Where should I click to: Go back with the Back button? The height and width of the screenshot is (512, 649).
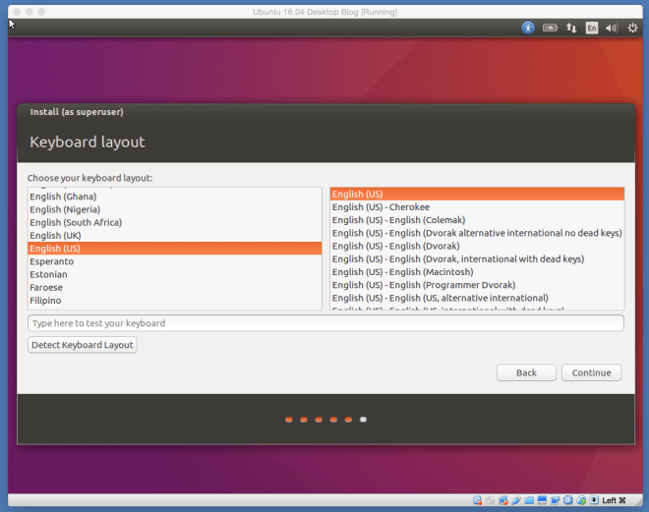(526, 372)
